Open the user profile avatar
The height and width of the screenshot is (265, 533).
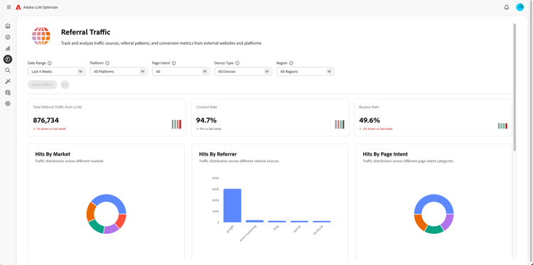(519, 7)
